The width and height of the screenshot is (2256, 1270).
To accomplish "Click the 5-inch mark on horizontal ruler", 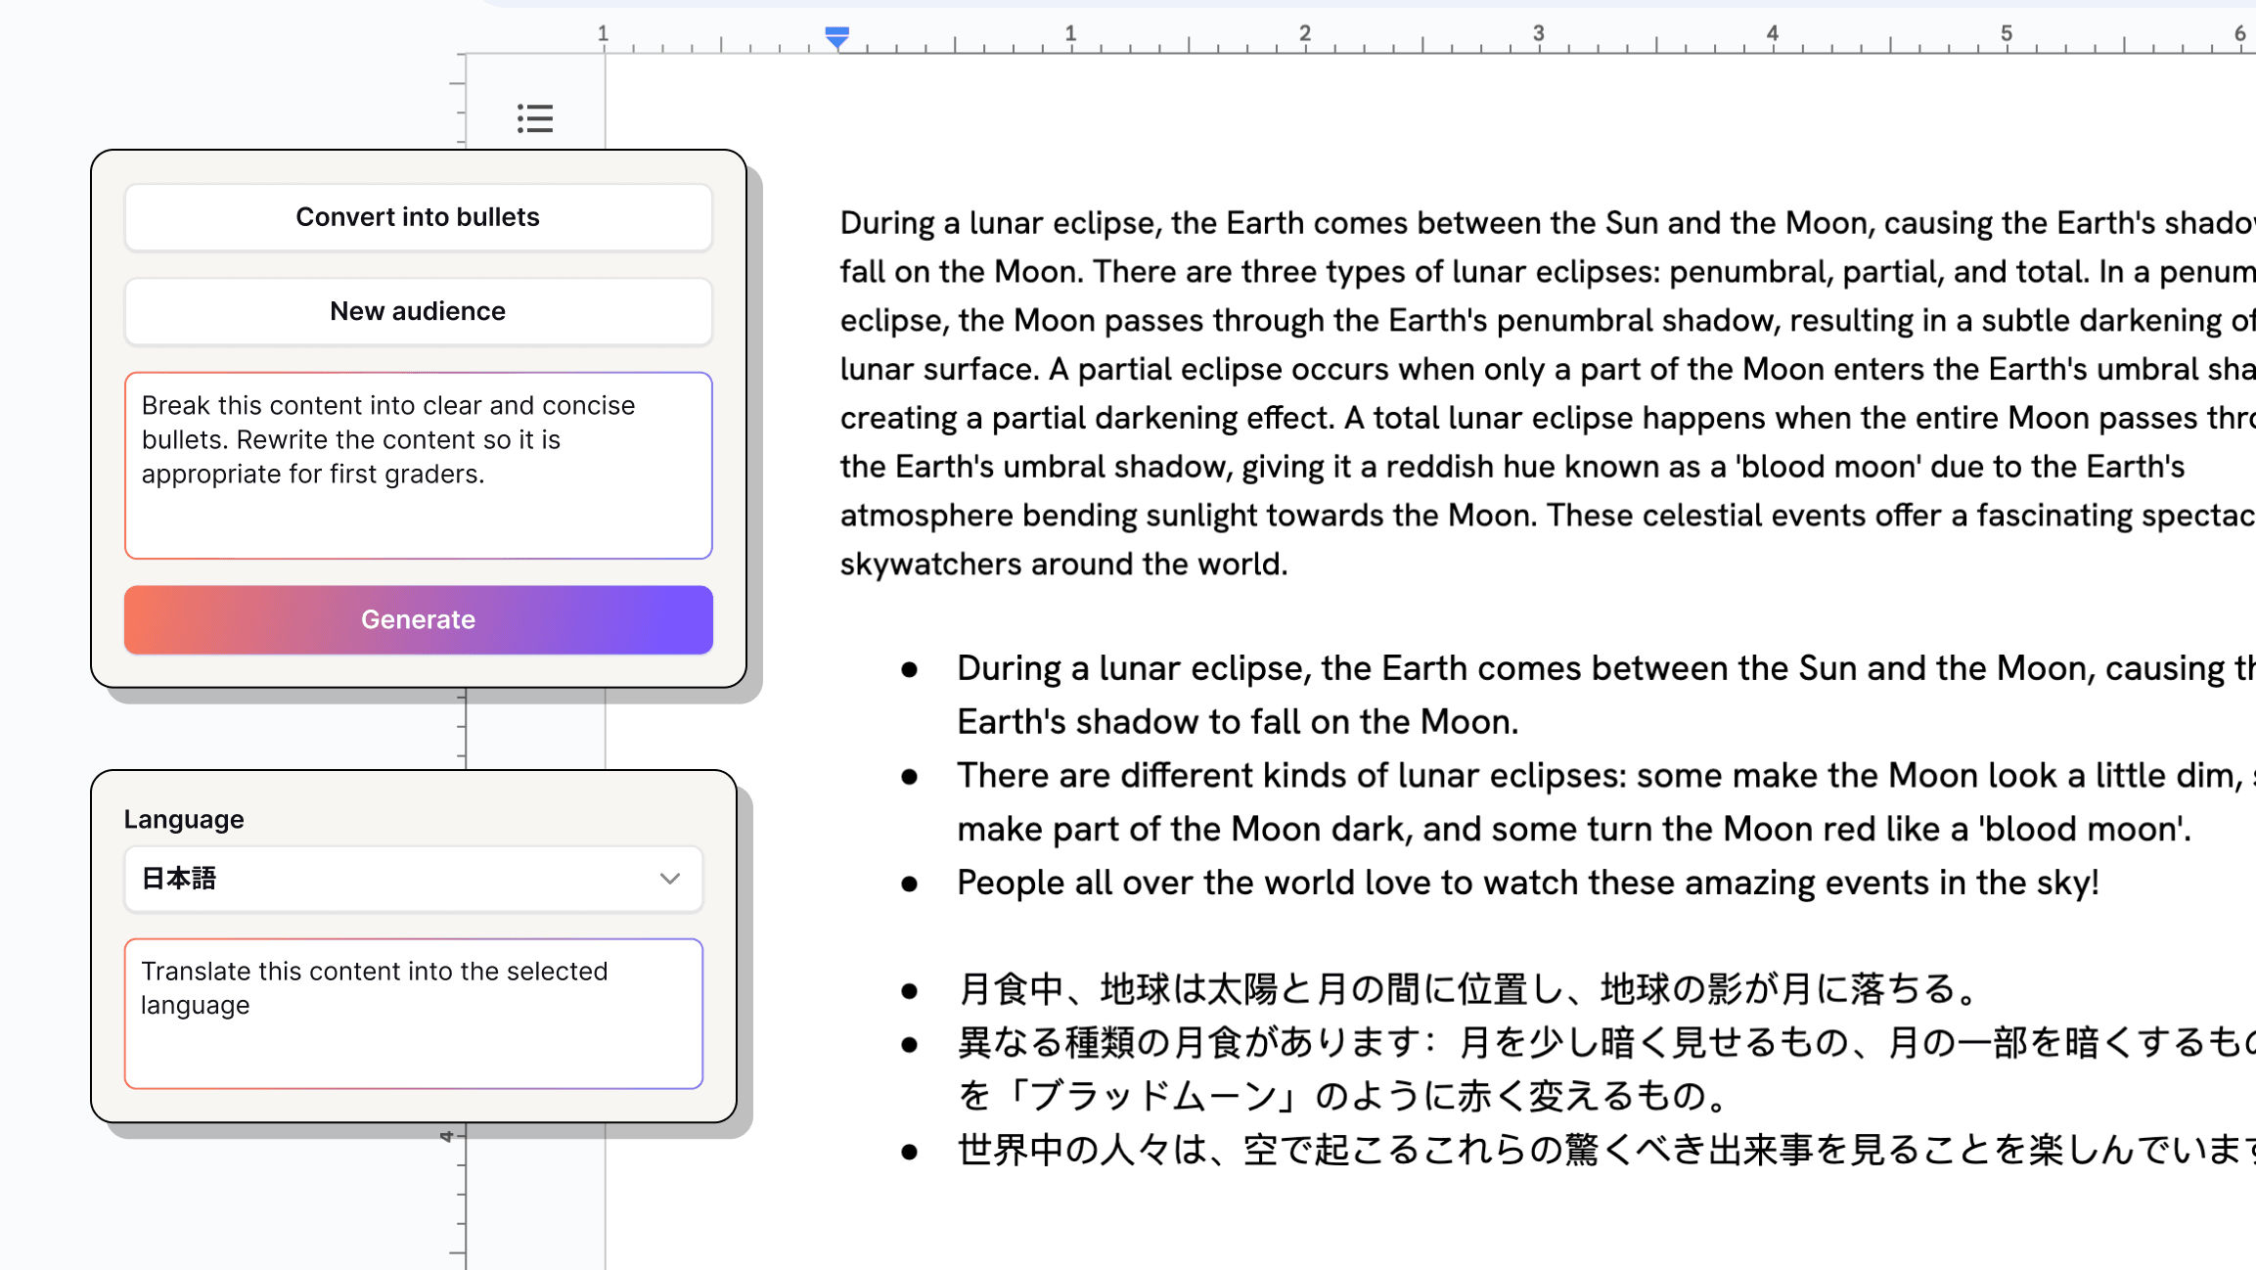I will [x=2006, y=35].
